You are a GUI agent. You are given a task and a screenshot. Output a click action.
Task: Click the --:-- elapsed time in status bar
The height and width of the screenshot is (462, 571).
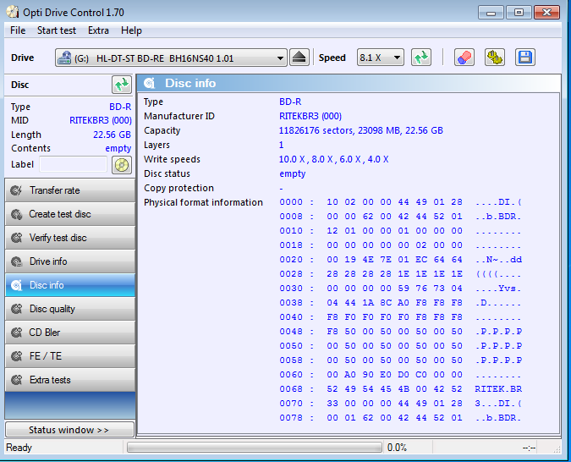click(x=529, y=448)
